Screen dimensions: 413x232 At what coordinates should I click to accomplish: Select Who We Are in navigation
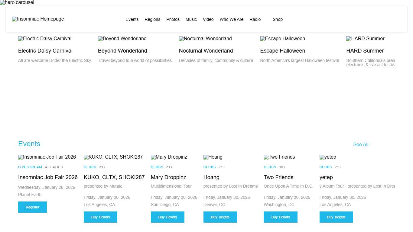coord(232,19)
